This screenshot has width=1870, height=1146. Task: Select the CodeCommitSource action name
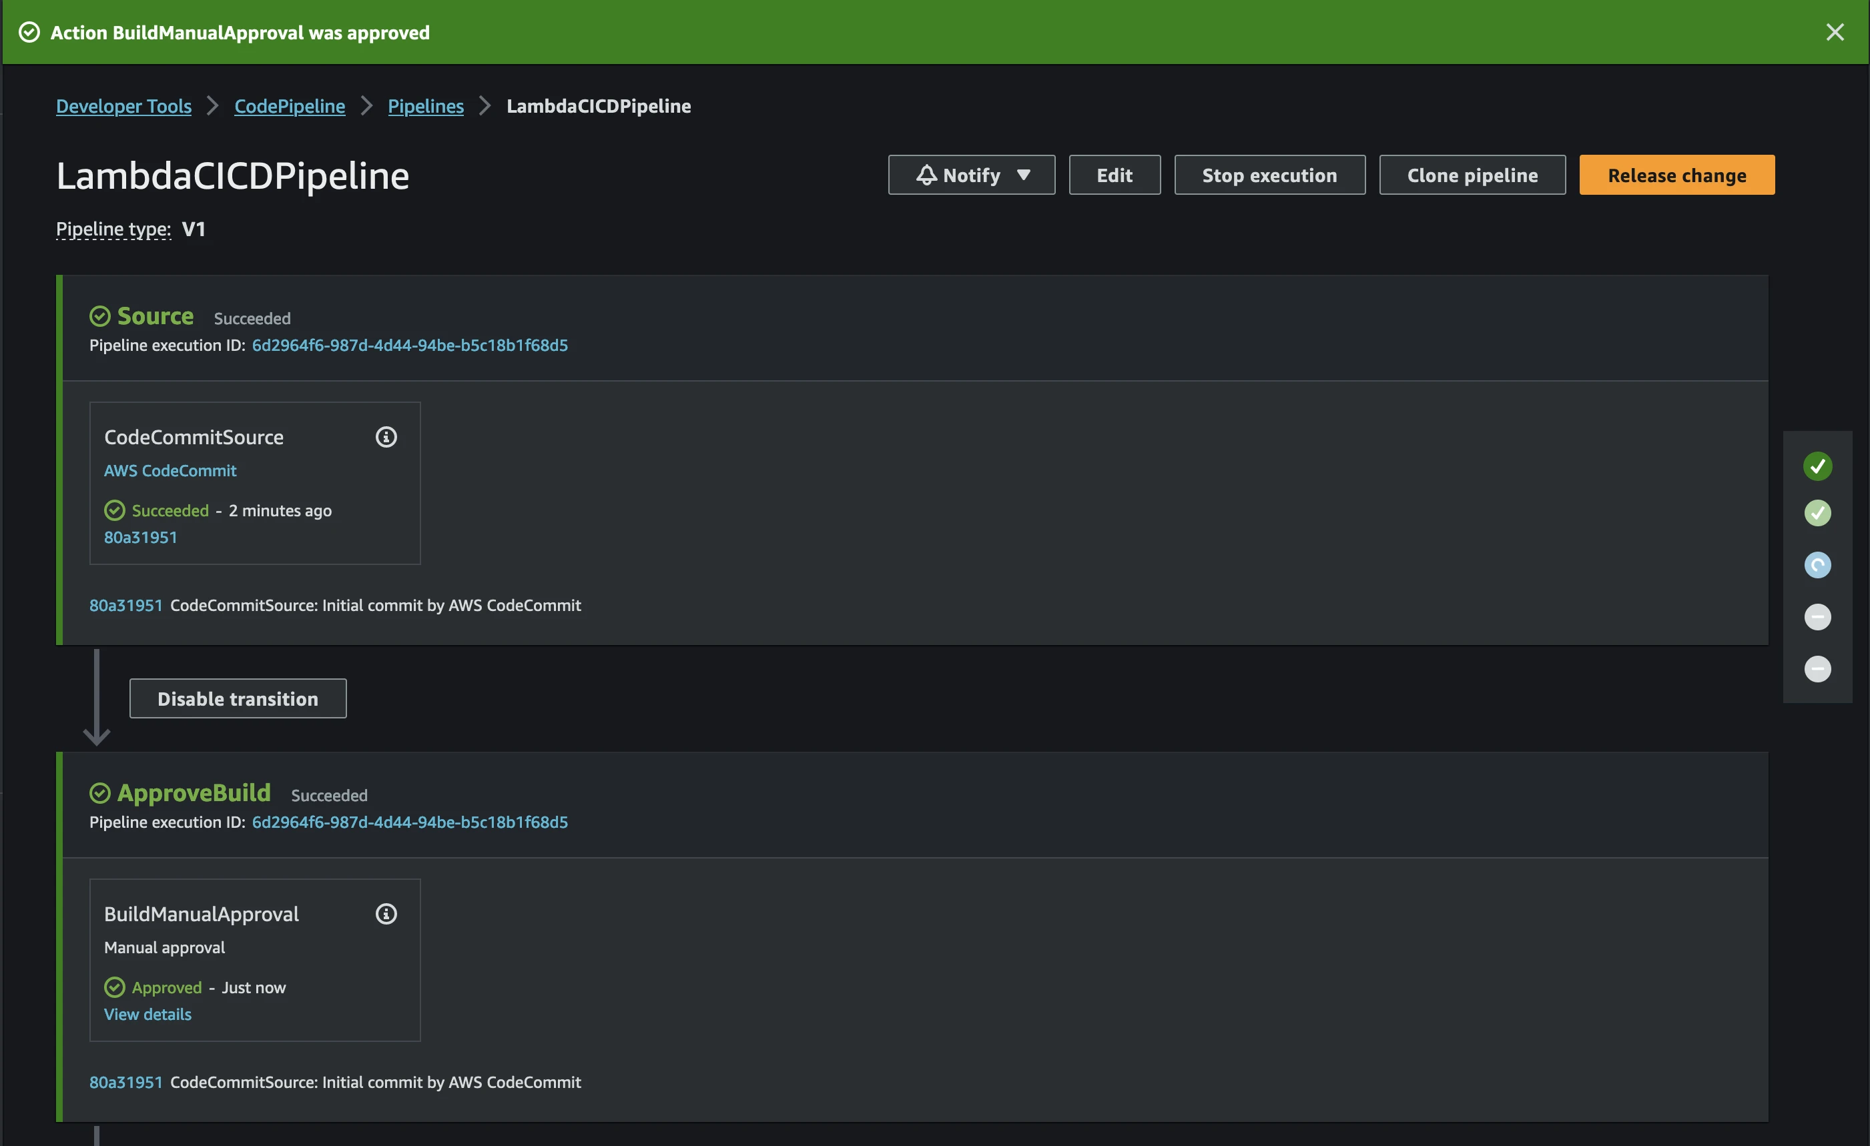pyautogui.click(x=194, y=437)
